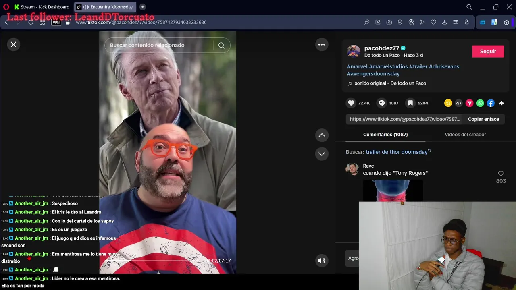Click chat message 'Es es un juegazo'
This screenshot has height=290, width=516.
point(69,230)
